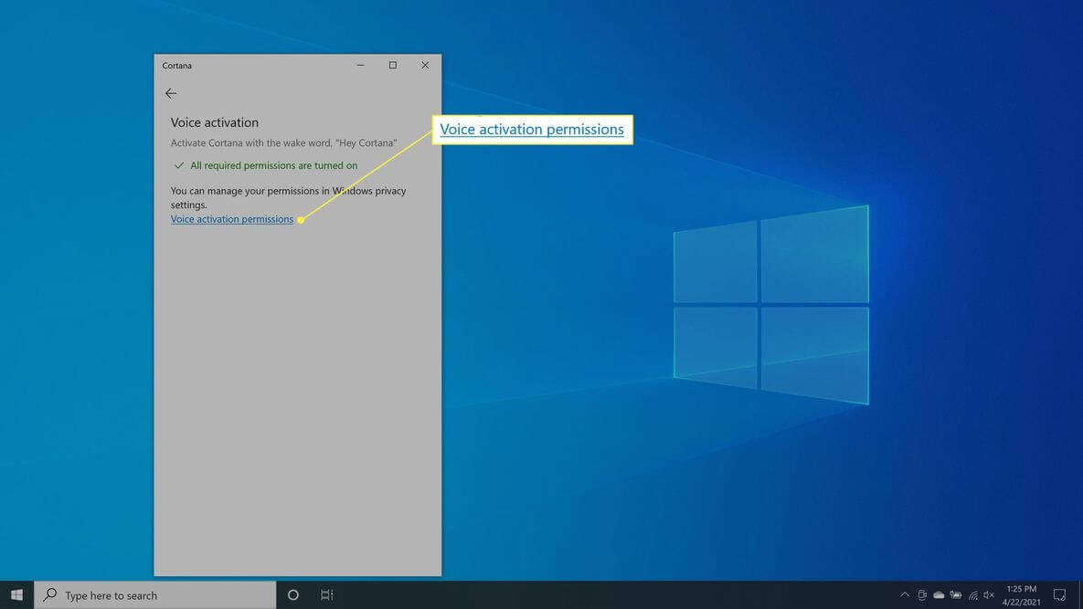Maximize the Cortana window
The height and width of the screenshot is (609, 1083).
coord(393,66)
